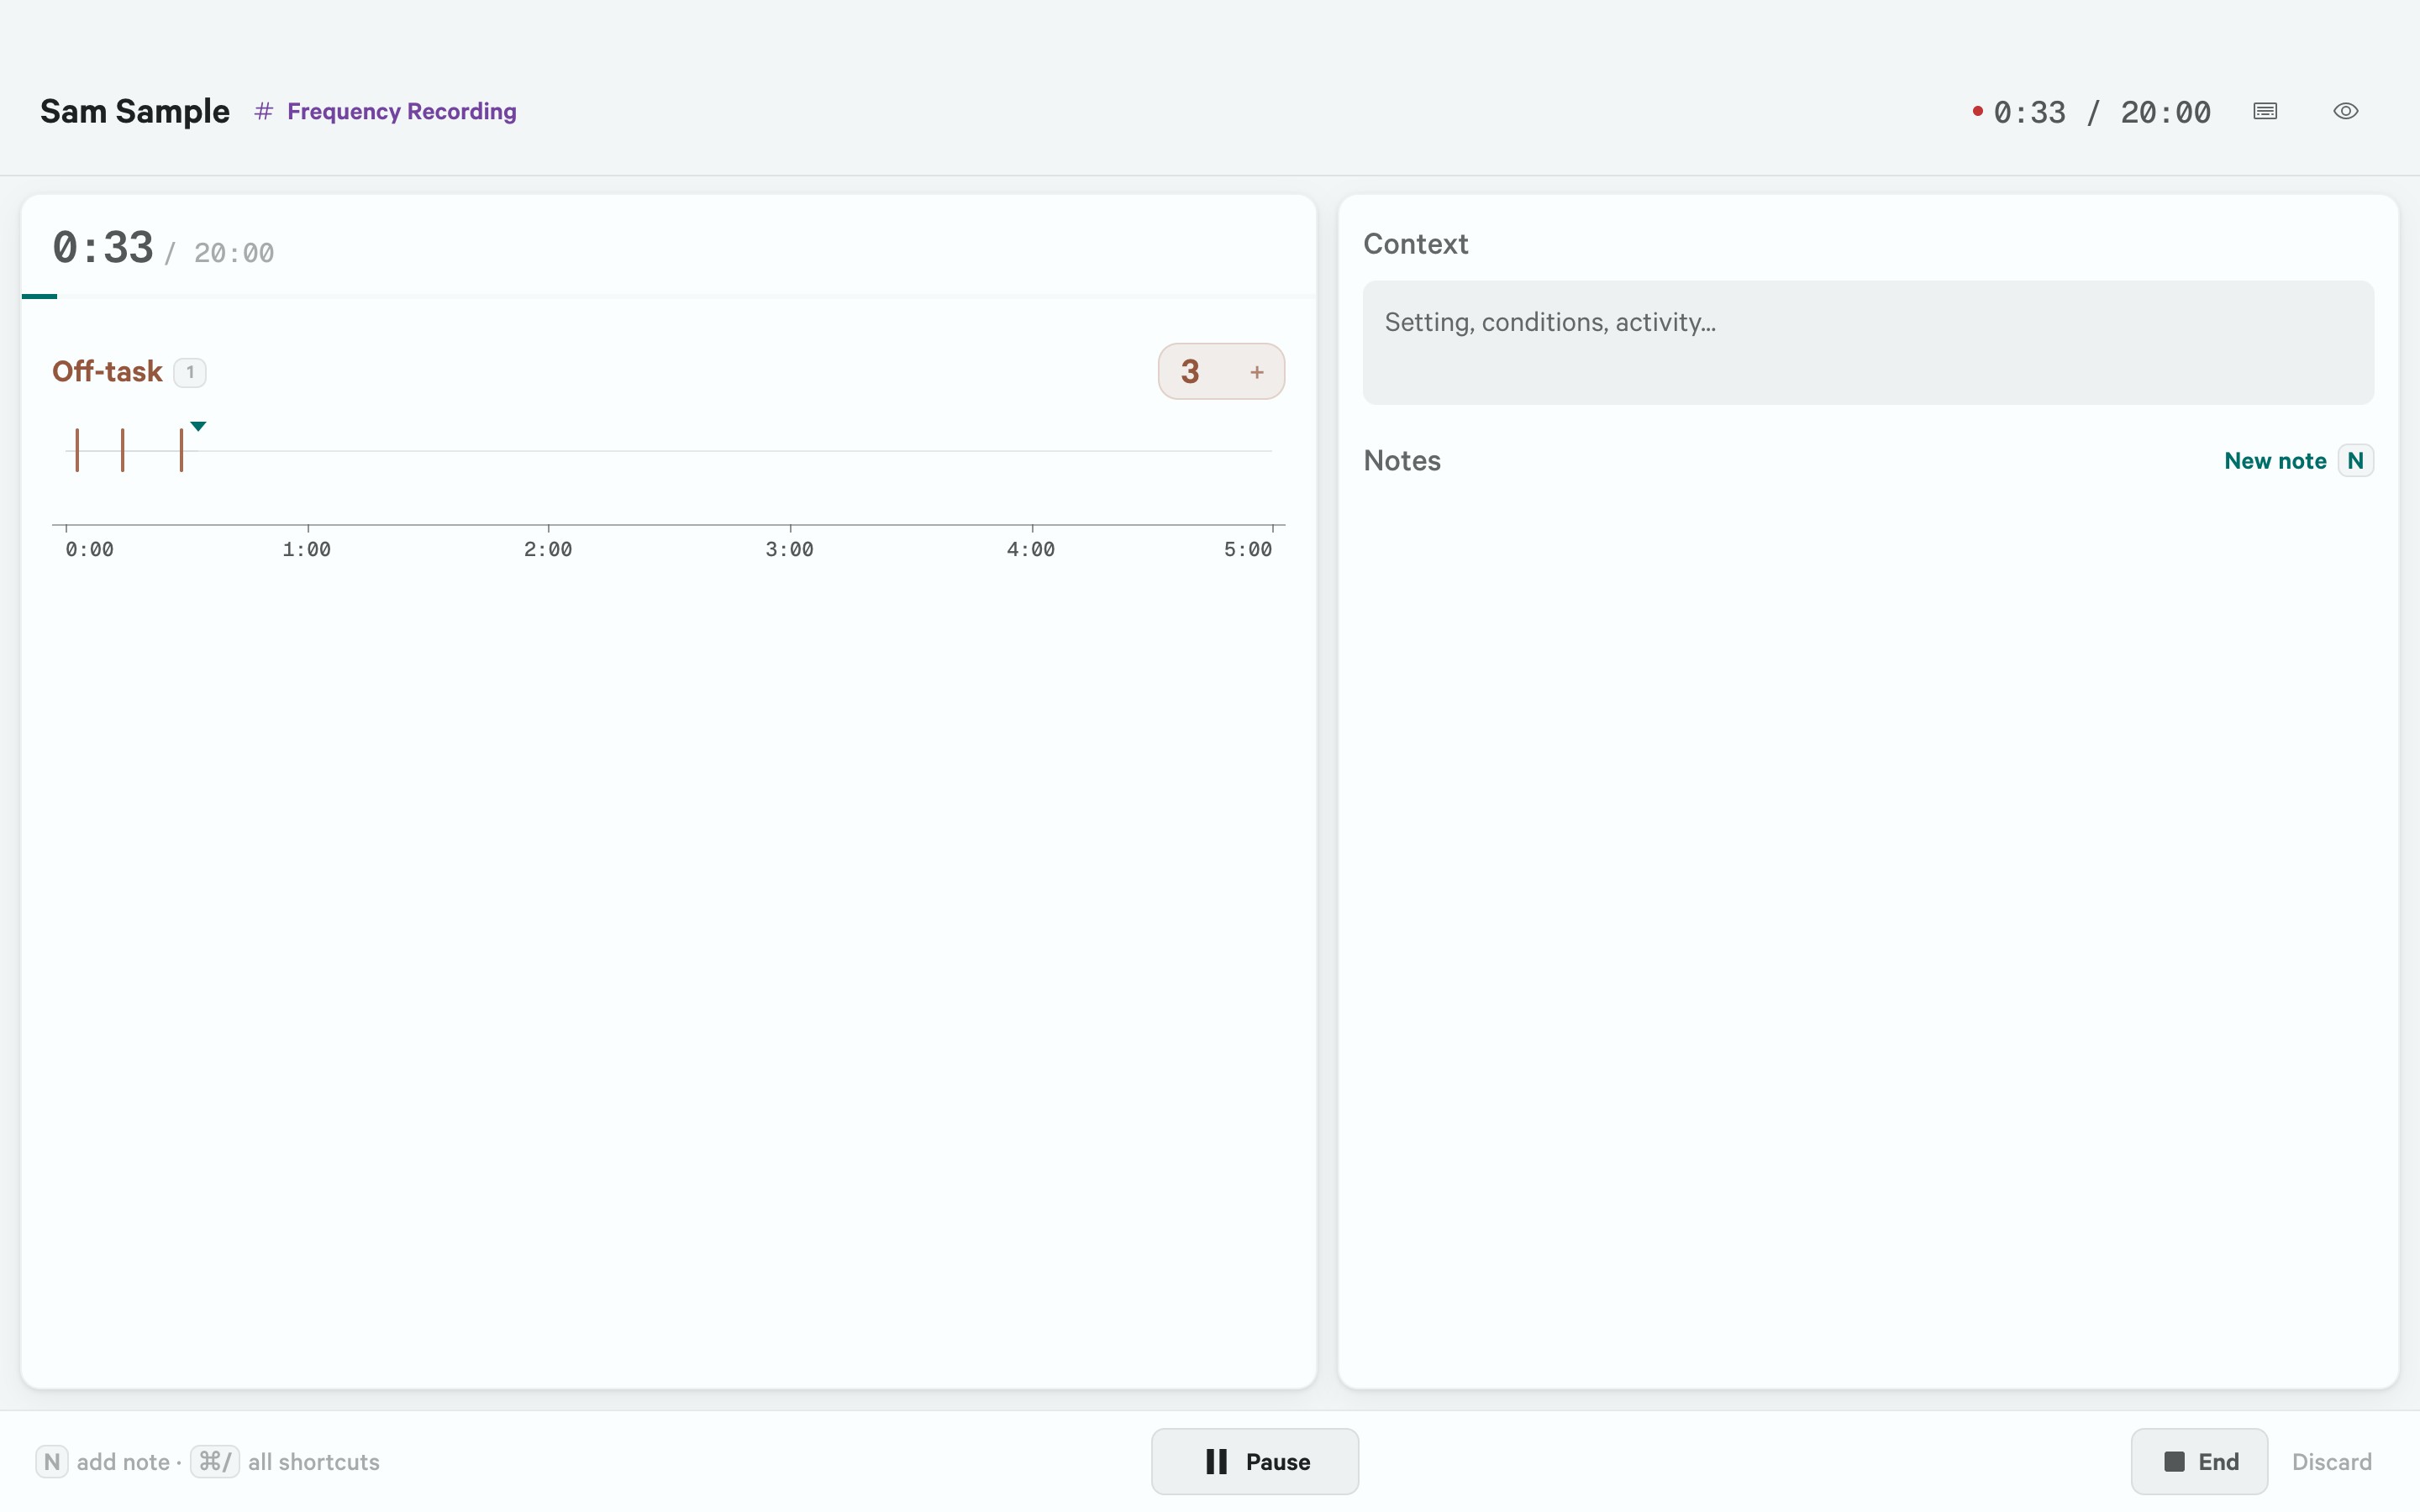The height and width of the screenshot is (1512, 2420).
Task: End the recording session
Action: coord(2198,1461)
